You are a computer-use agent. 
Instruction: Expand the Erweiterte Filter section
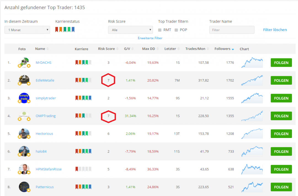point(150,38)
